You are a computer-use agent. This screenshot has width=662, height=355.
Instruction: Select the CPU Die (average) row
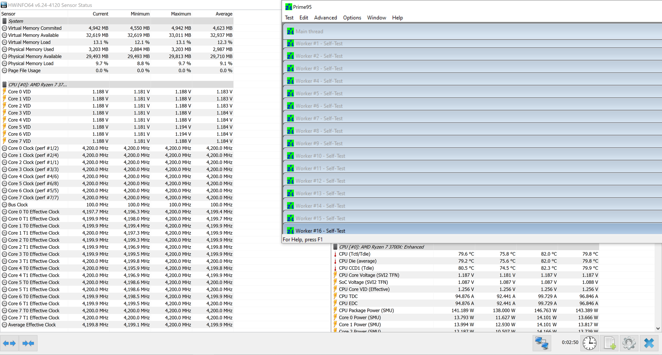click(465, 261)
